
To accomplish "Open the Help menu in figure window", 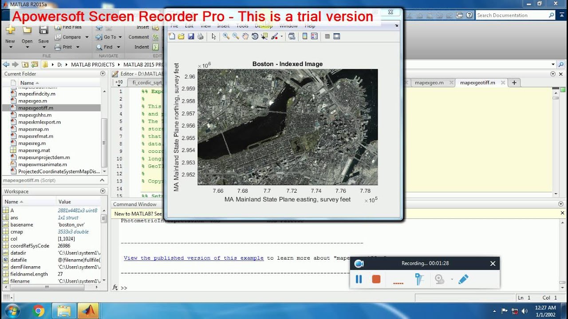I will click(309, 26).
